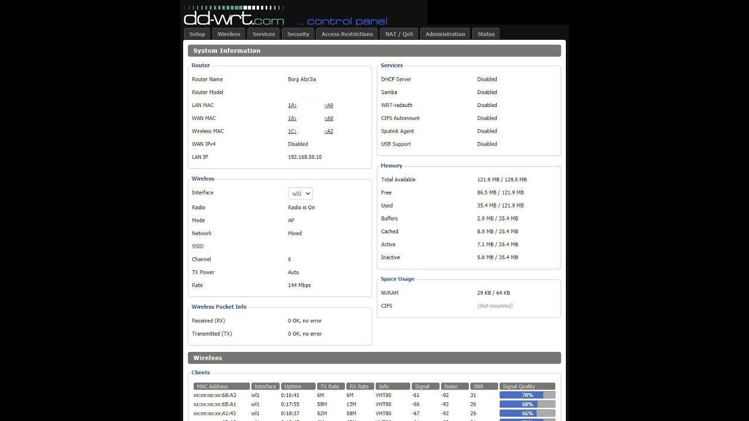The width and height of the screenshot is (749, 421).
Task: Click the TX Rate column header
Action: [x=331, y=387]
